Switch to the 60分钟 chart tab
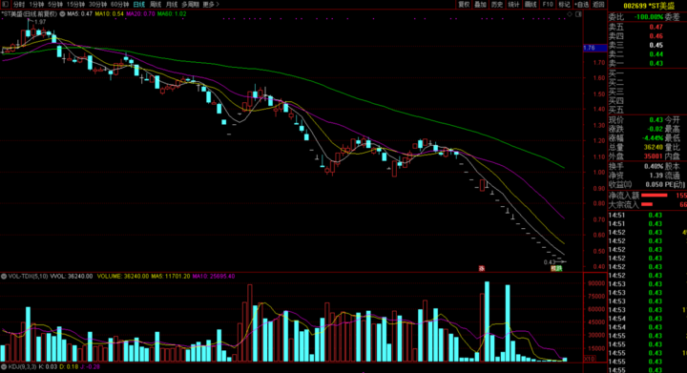687x373 pixels. (x=119, y=5)
